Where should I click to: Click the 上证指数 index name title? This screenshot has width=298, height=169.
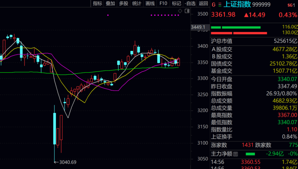(237, 5)
